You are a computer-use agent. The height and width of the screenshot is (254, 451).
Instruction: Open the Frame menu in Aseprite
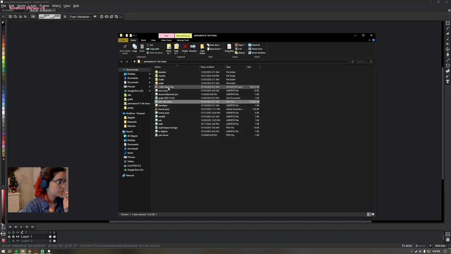44,6
